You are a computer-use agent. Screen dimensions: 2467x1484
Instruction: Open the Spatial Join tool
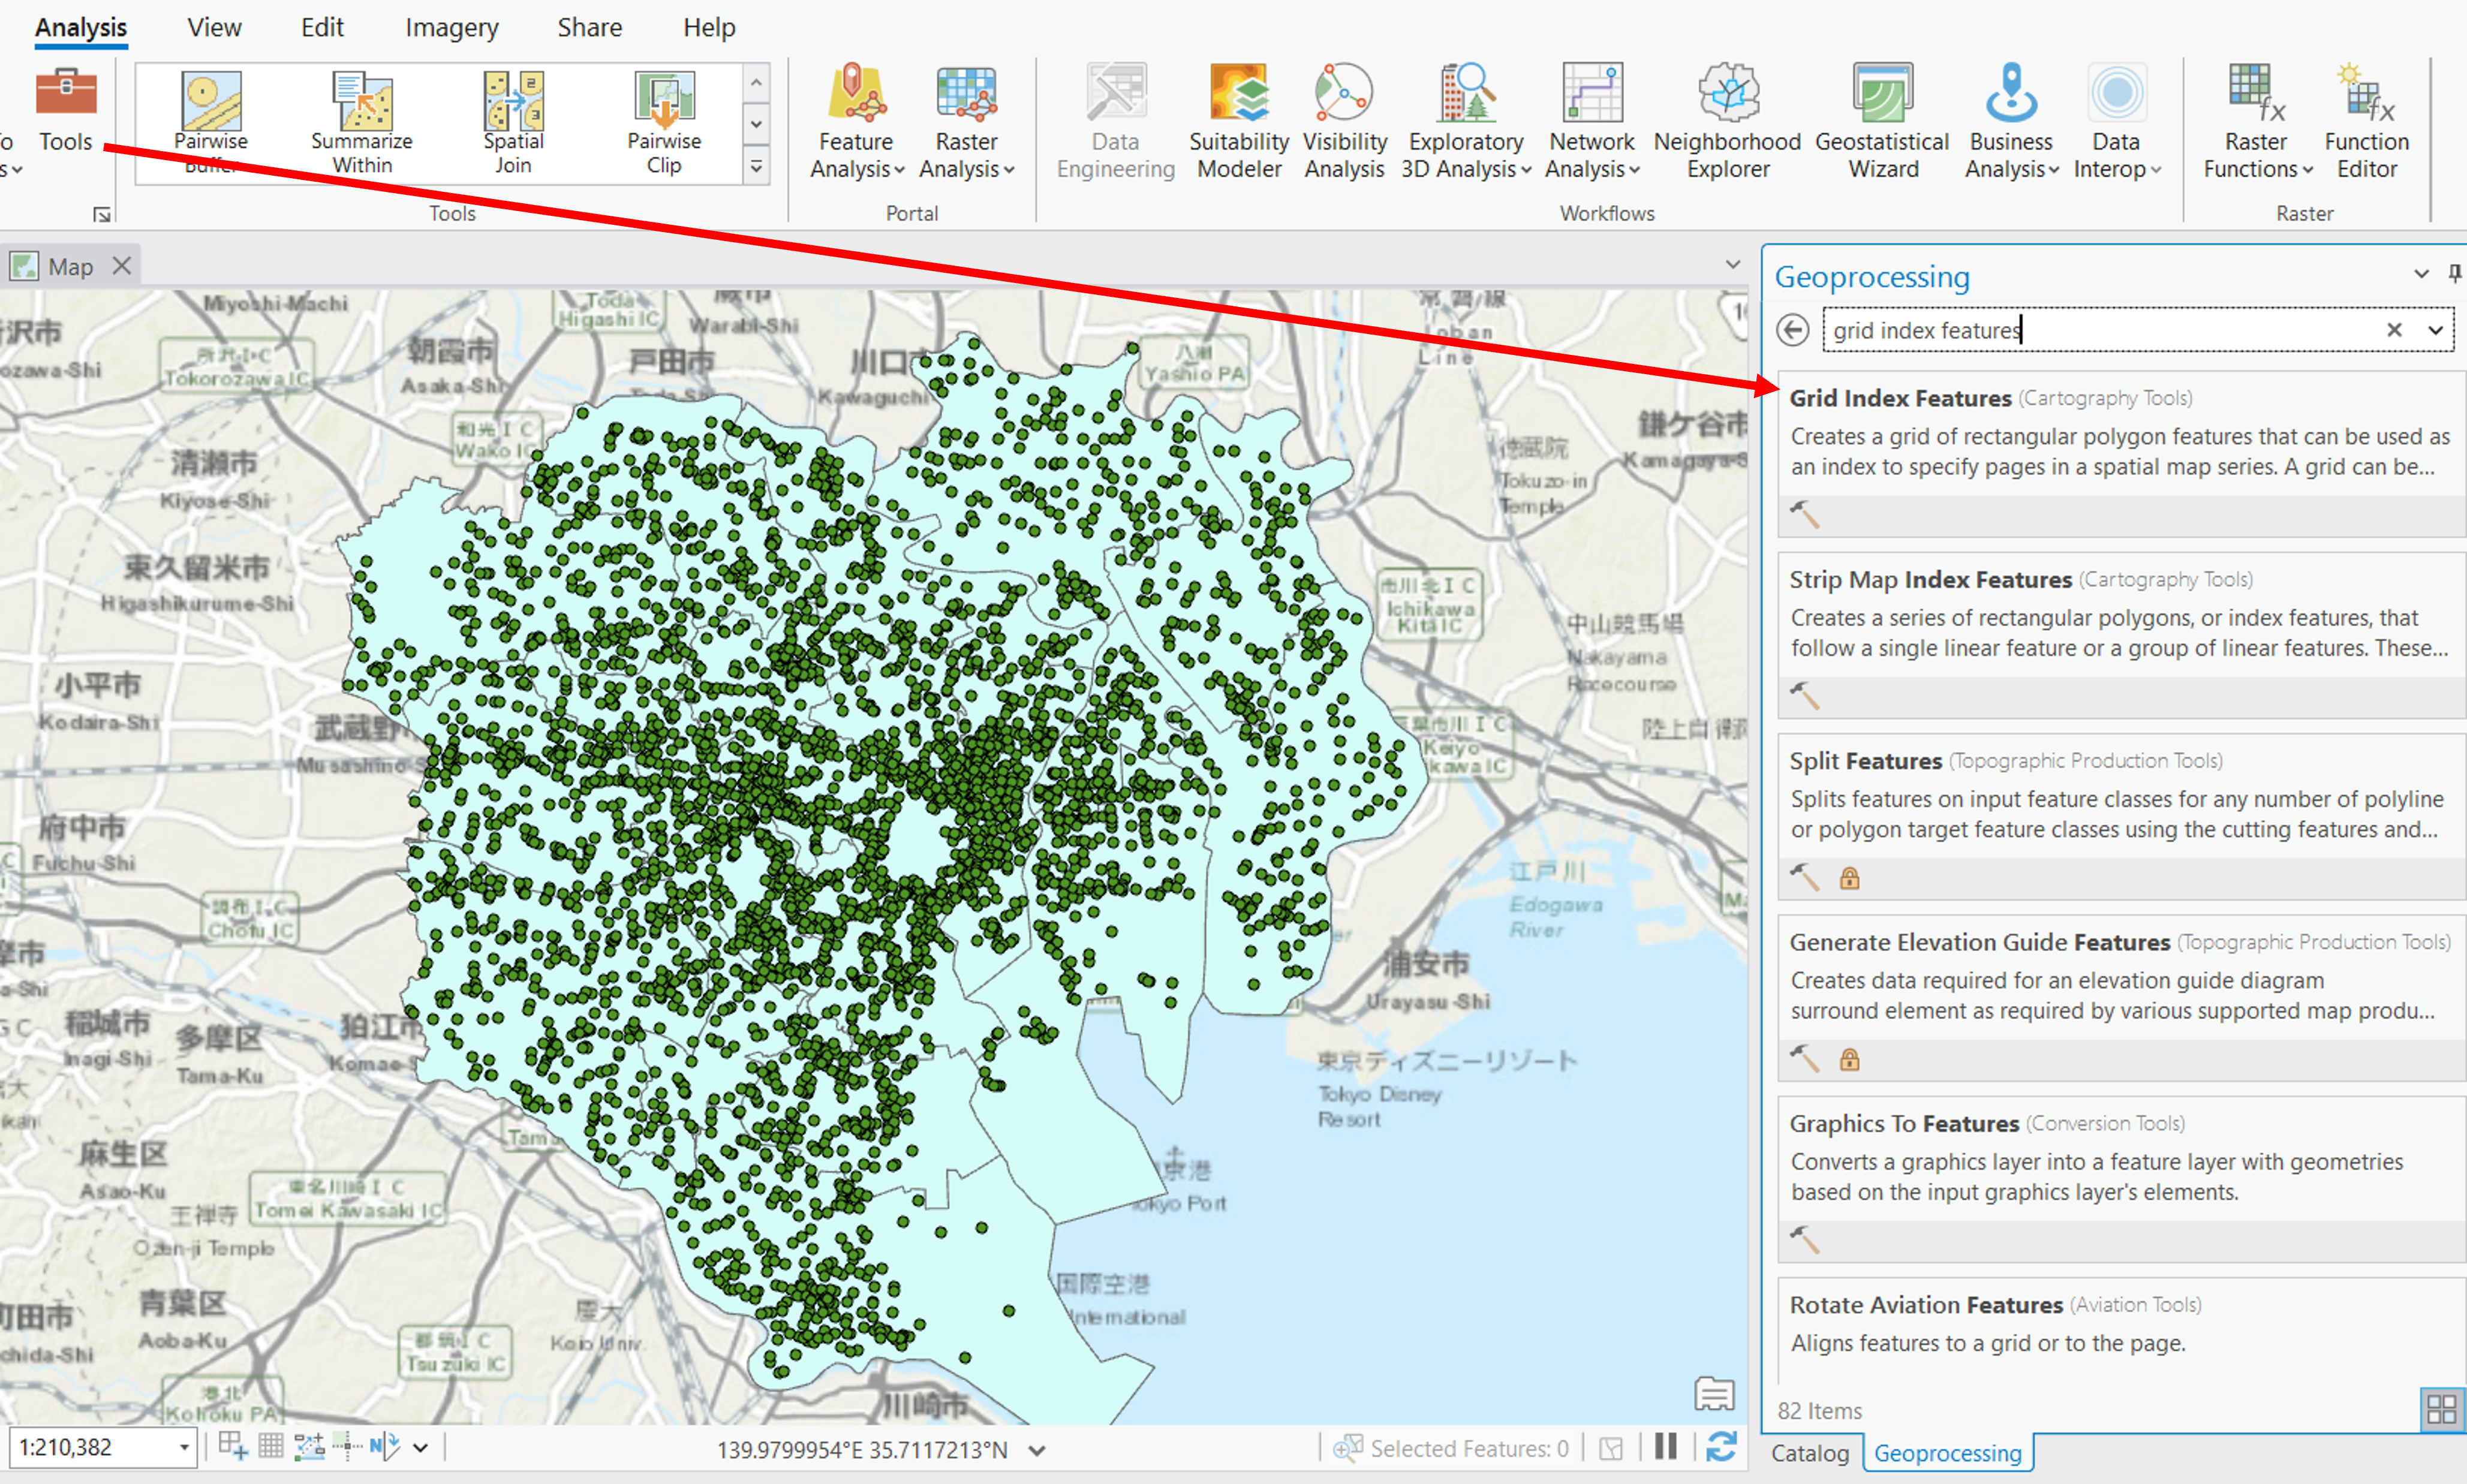(x=513, y=123)
